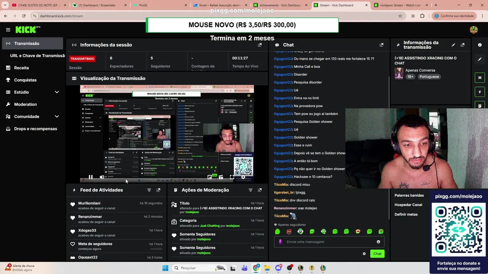
Task: Open Hospedar Canal option
Action: 408,205
